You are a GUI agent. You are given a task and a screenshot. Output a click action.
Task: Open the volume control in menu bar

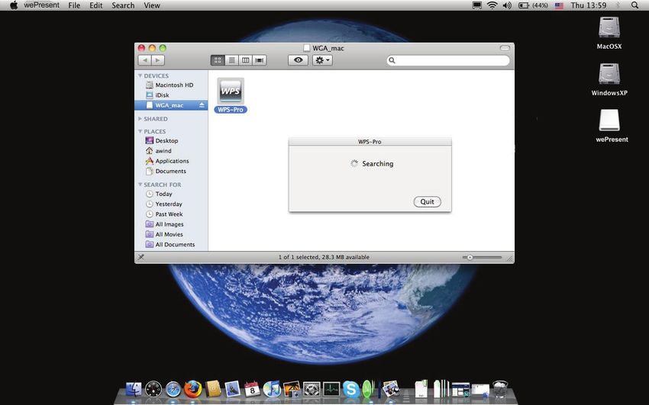pos(507,5)
